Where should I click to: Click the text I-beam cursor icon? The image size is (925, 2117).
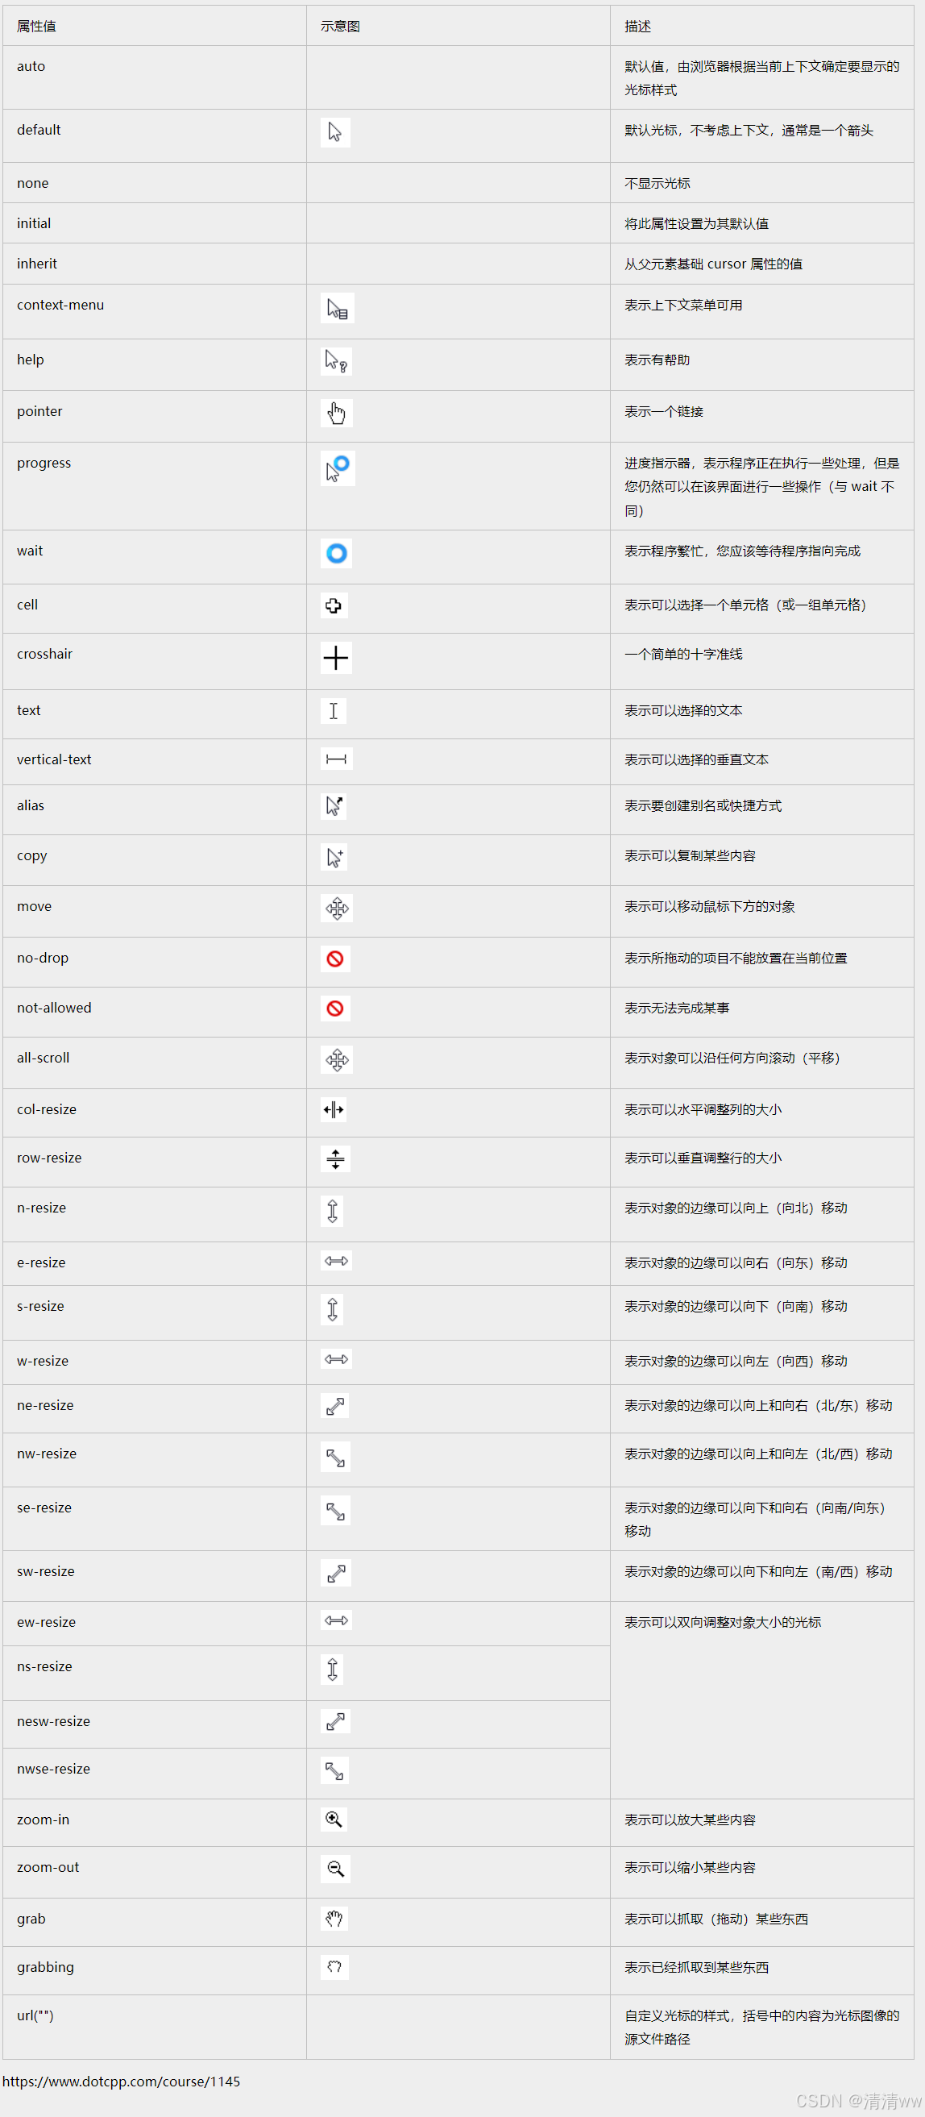tap(333, 711)
